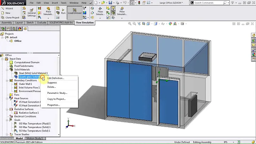Screen dimensions: 256x144
Task: Select Computational Domain in tree
Action: [x=27, y=62]
